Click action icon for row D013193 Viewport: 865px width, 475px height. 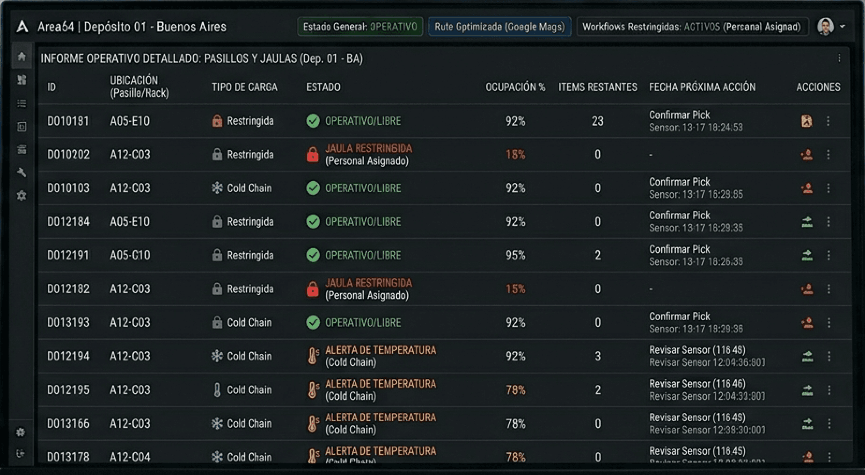click(807, 323)
